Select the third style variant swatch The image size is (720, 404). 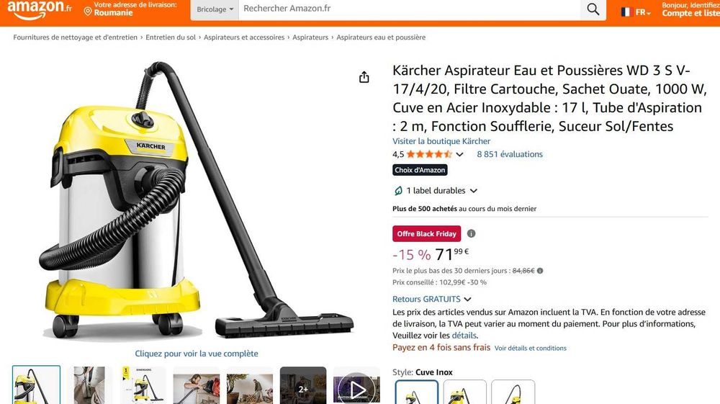click(513, 392)
